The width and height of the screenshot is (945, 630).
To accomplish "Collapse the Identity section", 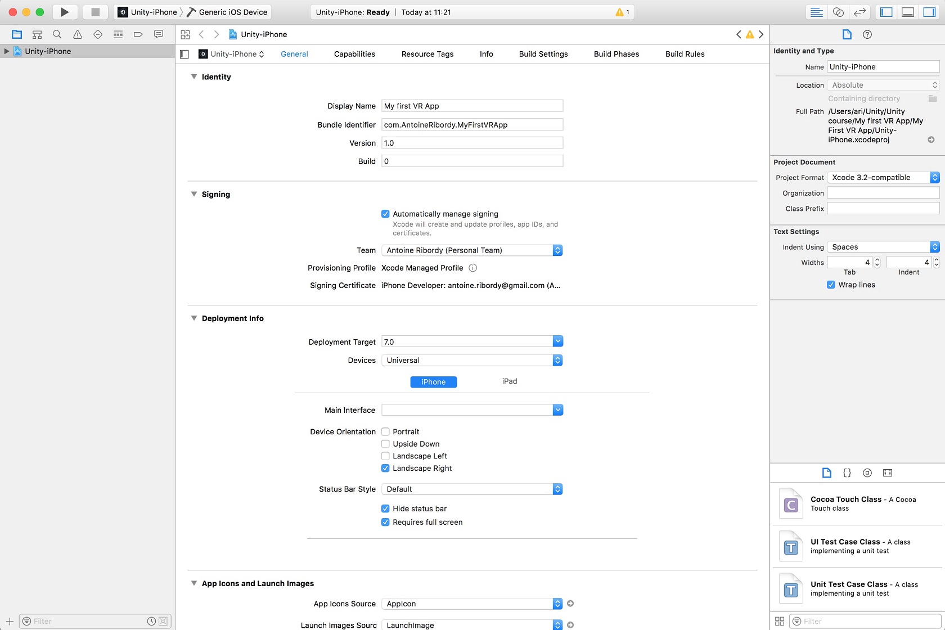I will 194,76.
